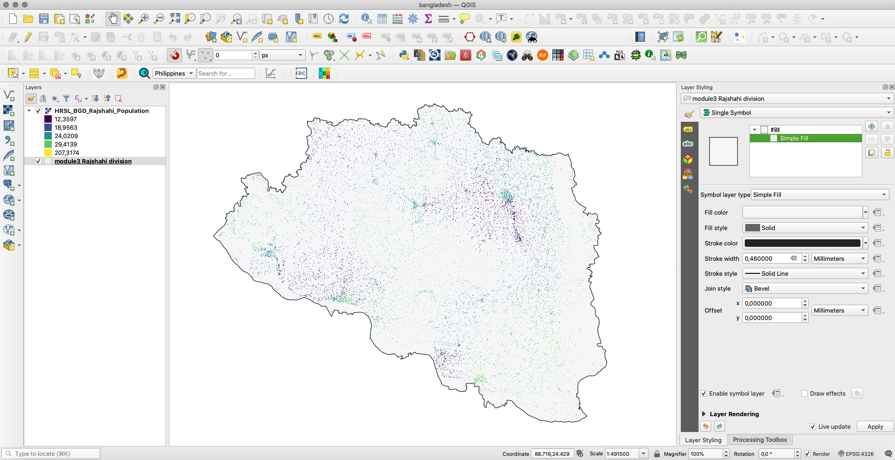Open Philippines locator dropdown
Screen dimensions: 895x460
coord(174,73)
